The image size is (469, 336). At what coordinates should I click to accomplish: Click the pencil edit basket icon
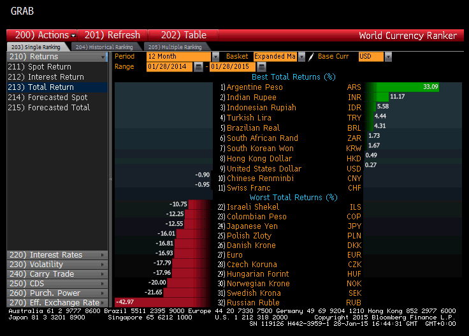pos(311,57)
